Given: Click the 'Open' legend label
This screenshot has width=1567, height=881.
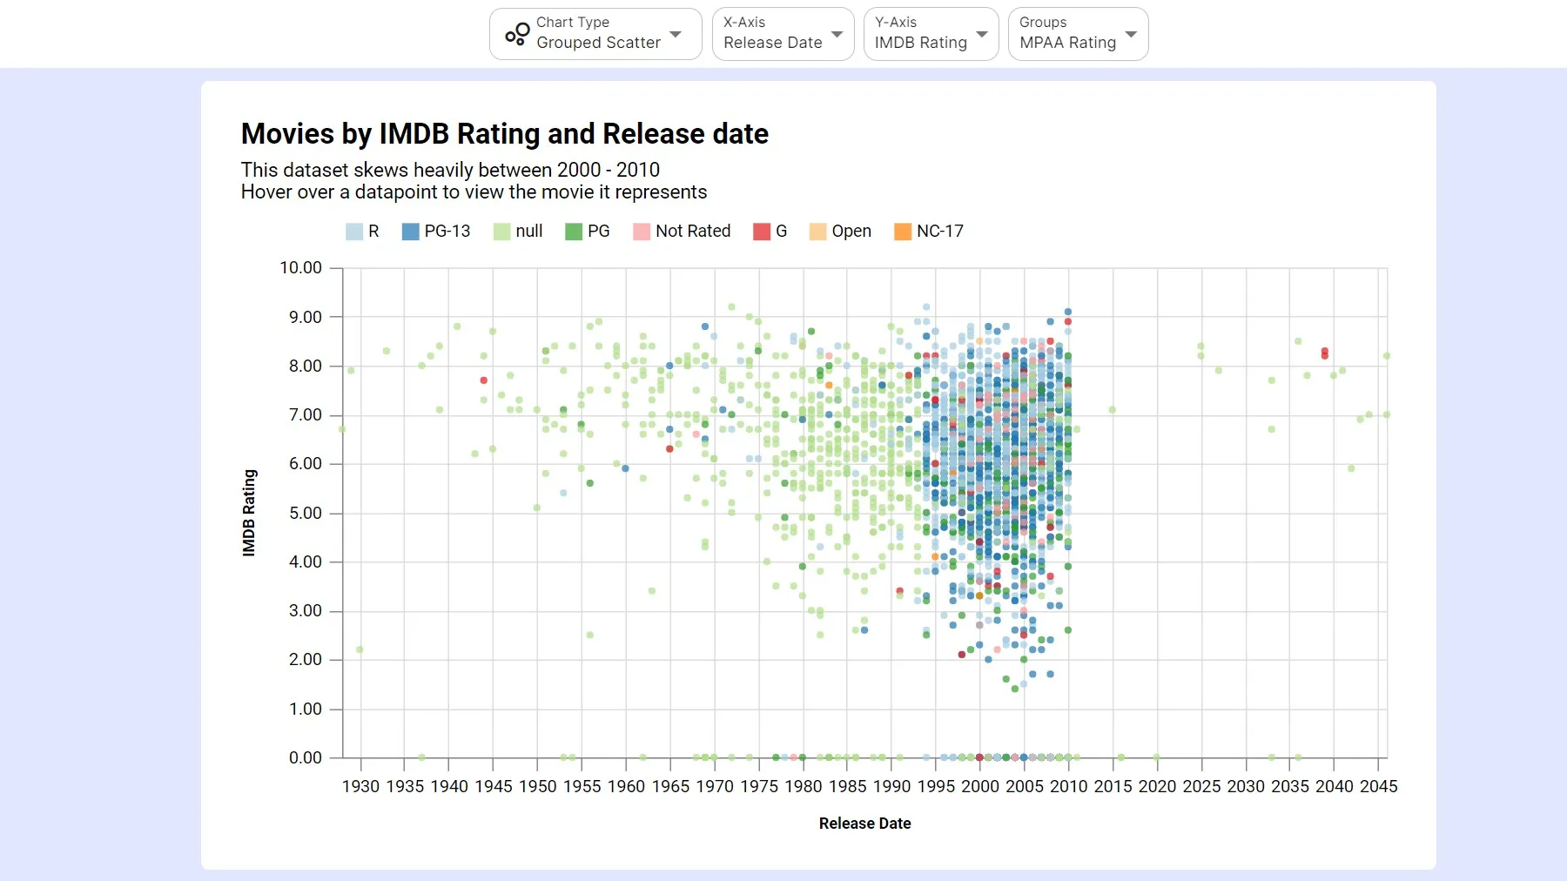Looking at the screenshot, I should [851, 231].
